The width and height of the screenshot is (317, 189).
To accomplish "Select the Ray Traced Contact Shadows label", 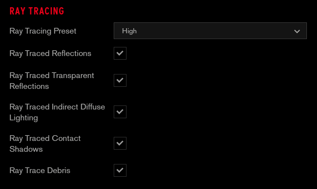I will pyautogui.click(x=45, y=143).
